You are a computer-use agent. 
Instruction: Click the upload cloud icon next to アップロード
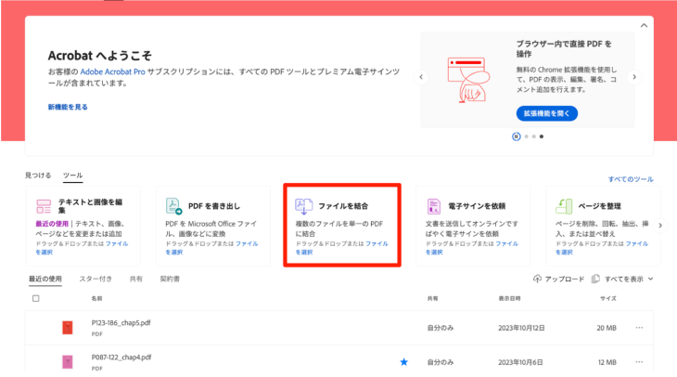pyautogui.click(x=537, y=279)
